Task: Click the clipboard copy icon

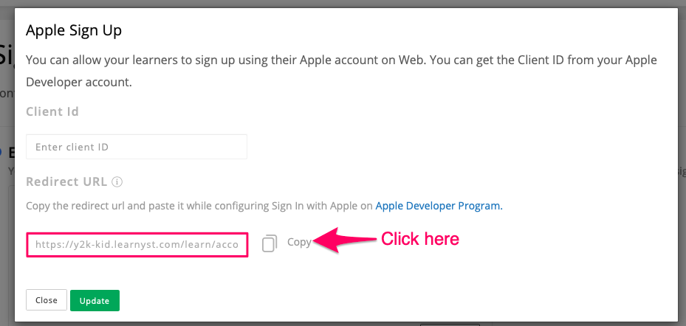Action: pyautogui.click(x=270, y=243)
